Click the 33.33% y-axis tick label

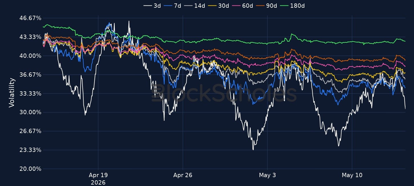pos(31,94)
